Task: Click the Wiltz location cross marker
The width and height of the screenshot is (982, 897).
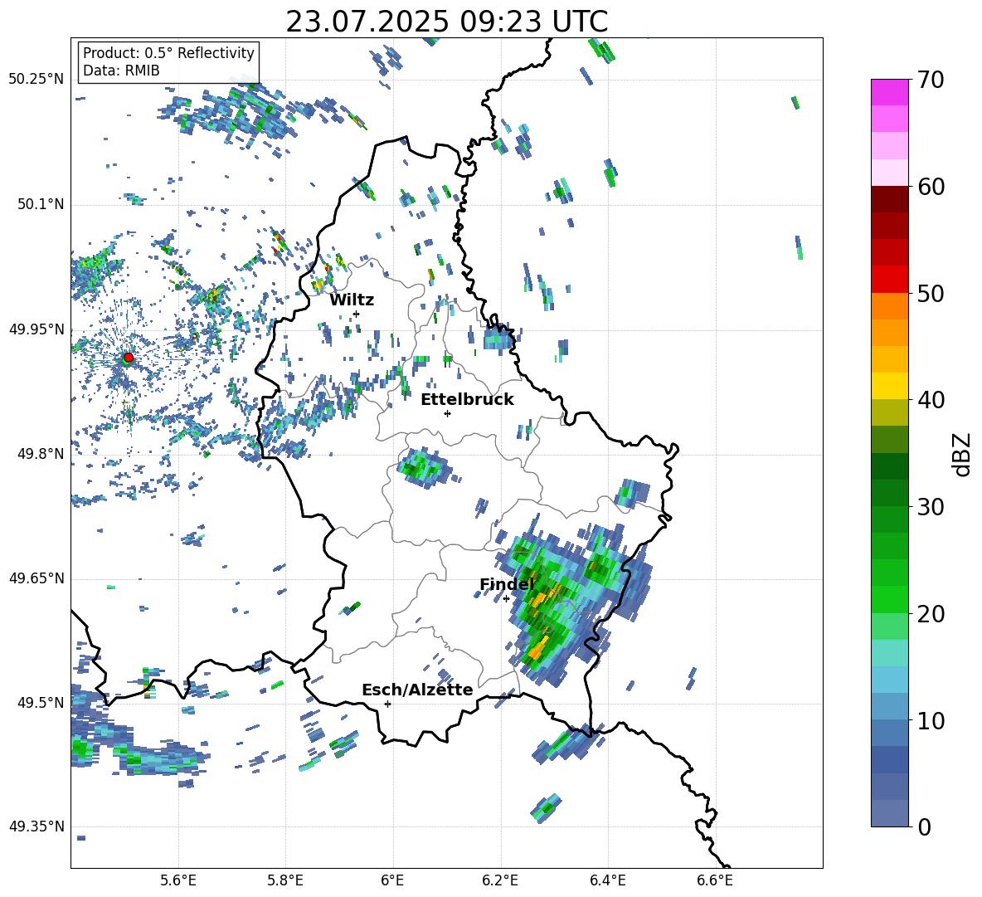Action: (357, 314)
